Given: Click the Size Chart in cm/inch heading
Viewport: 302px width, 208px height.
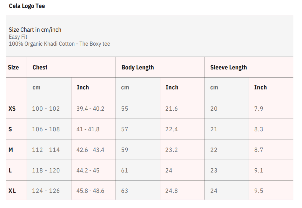Looking at the screenshot, I should pyautogui.click(x=35, y=30).
